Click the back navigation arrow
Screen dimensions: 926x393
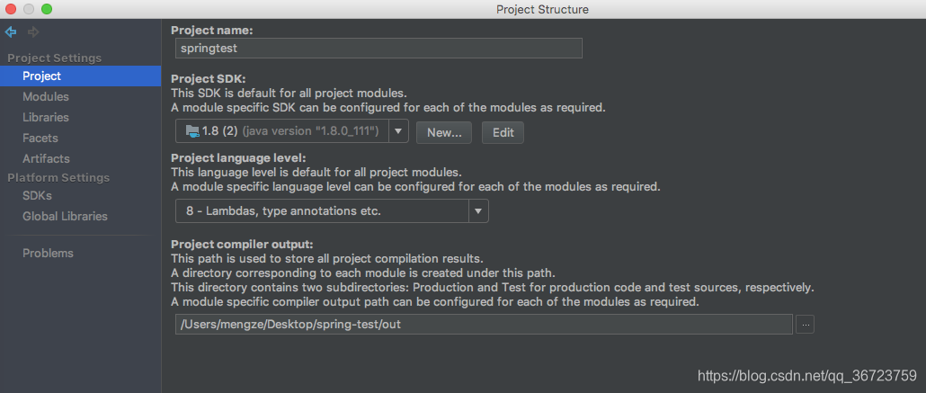11,32
